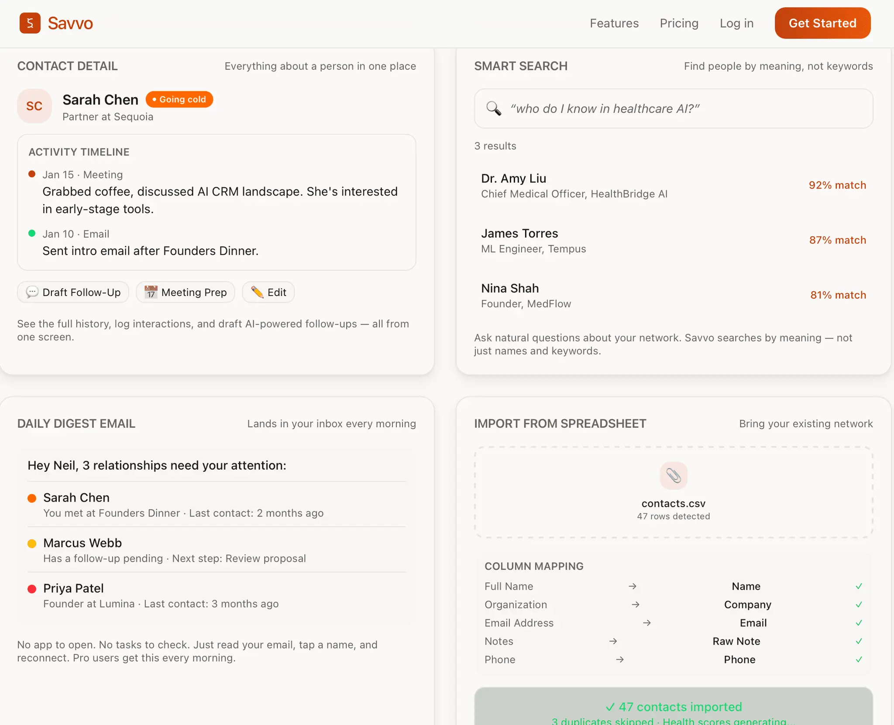Click the Draft Follow-Up button
The height and width of the screenshot is (725, 894).
coord(73,292)
